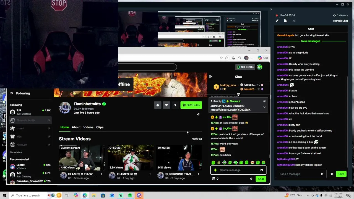Select Flaminhotmitts in the Following sidebar
The image size is (354, 199).
pyautogui.click(x=30, y=120)
